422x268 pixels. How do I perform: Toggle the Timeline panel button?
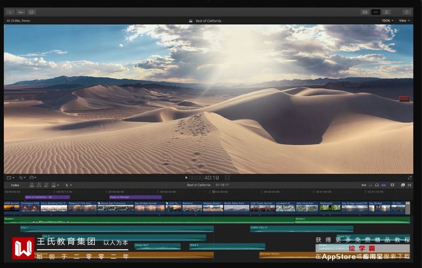(x=376, y=12)
